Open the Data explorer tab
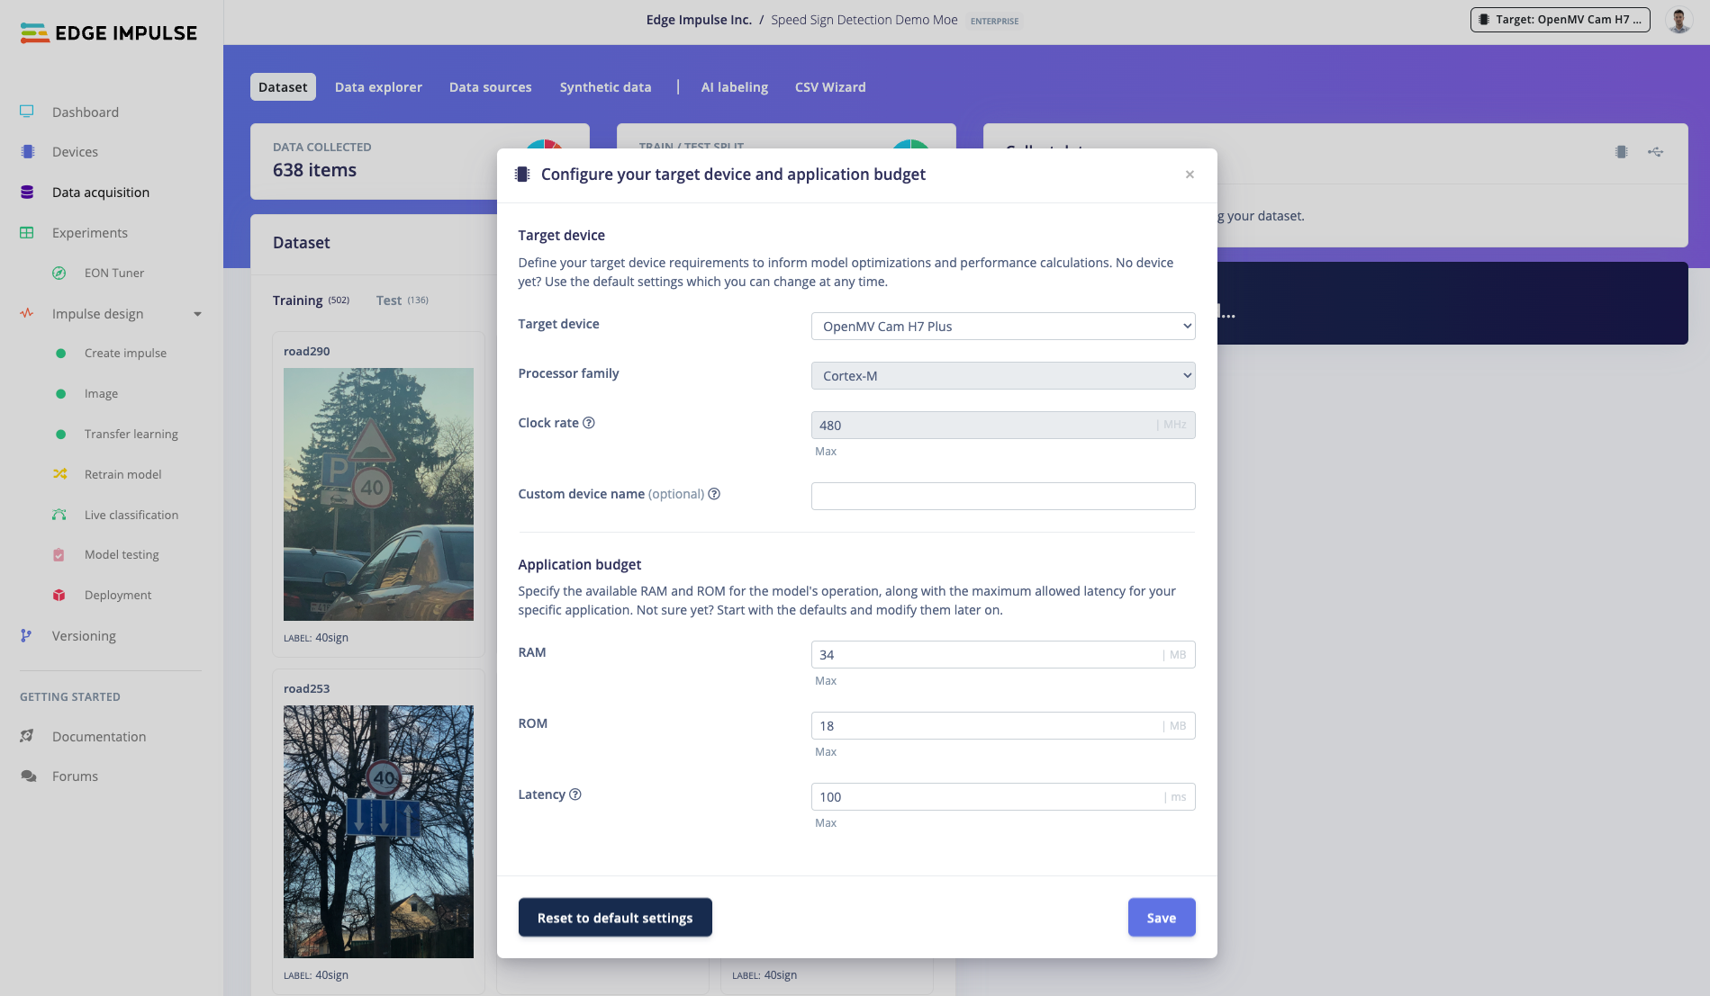Image resolution: width=1710 pixels, height=996 pixels. tap(378, 87)
